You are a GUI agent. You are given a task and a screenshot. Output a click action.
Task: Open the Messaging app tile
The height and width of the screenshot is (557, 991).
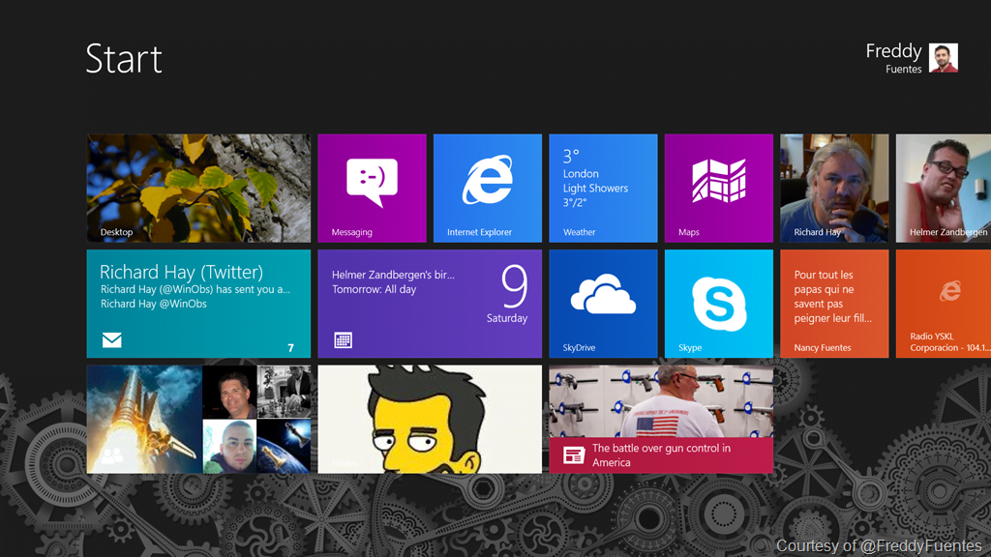coord(372,188)
